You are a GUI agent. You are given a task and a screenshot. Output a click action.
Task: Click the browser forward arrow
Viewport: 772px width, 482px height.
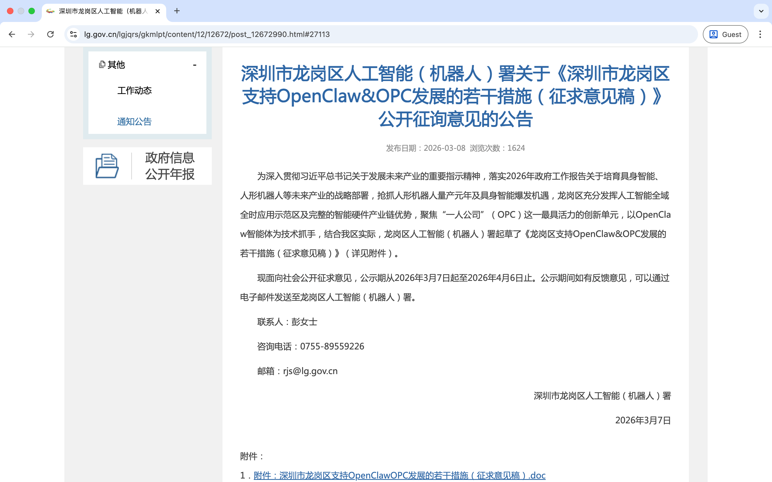tap(31, 35)
